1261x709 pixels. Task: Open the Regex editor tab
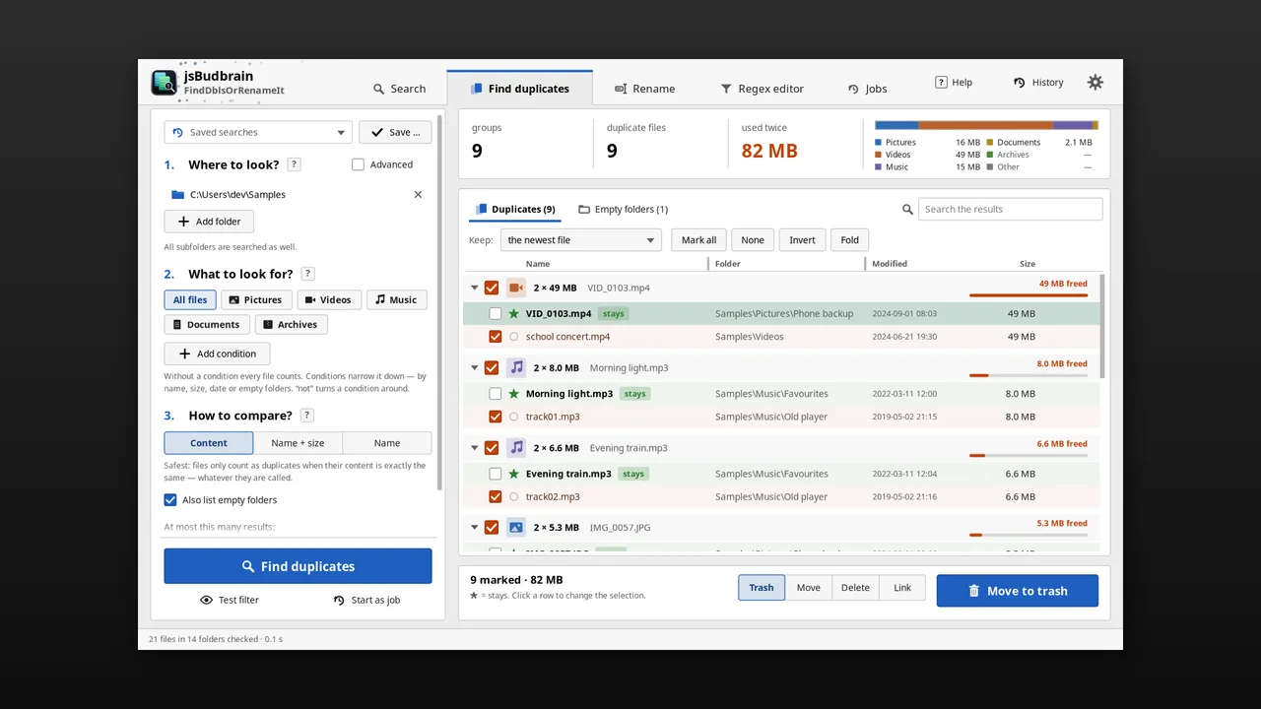click(x=763, y=89)
